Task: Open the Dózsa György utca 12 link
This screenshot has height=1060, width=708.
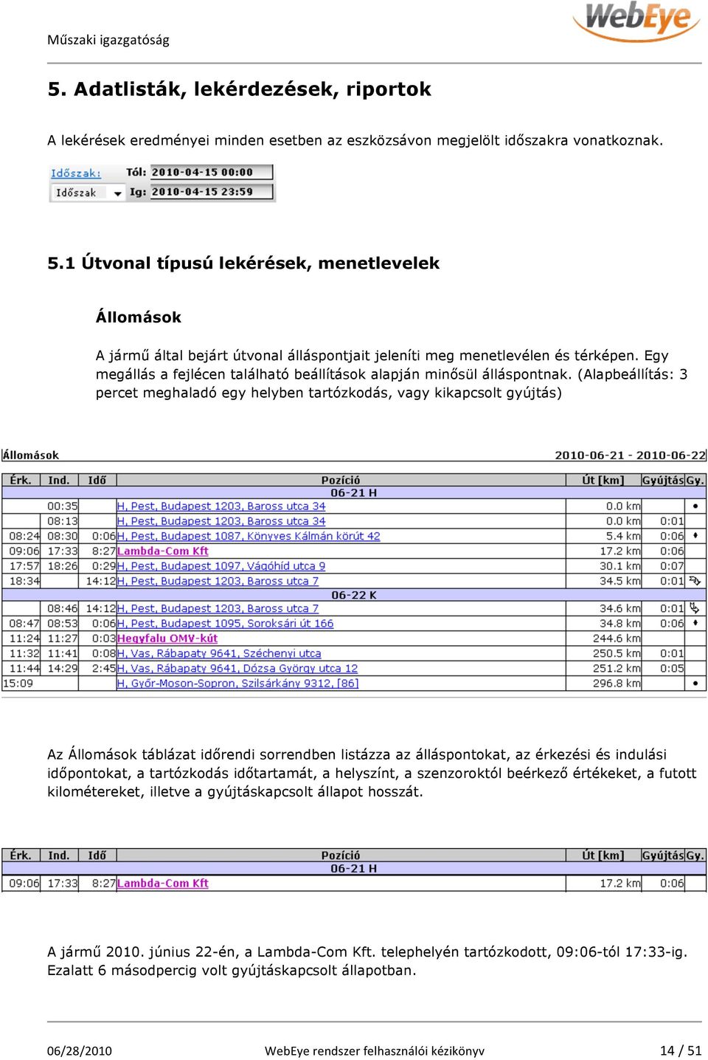Action: pos(237,668)
